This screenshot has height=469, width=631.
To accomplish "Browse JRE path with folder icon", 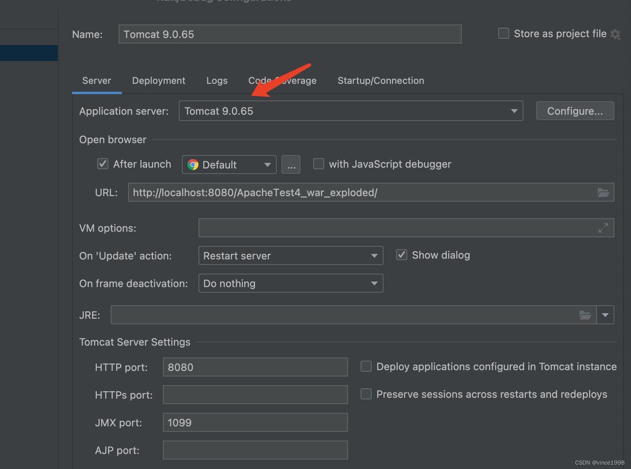I will pyautogui.click(x=585, y=315).
